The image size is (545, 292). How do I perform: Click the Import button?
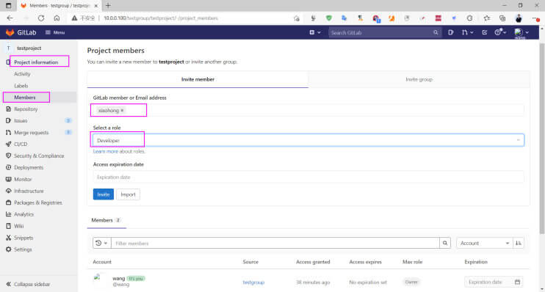tap(128, 194)
